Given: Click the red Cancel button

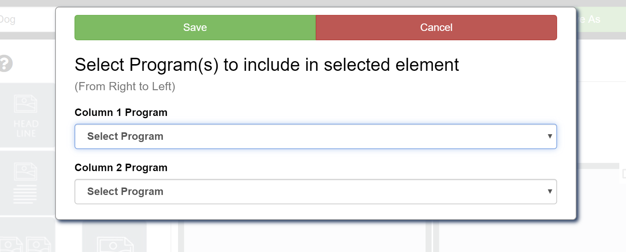Looking at the screenshot, I should click(x=436, y=28).
